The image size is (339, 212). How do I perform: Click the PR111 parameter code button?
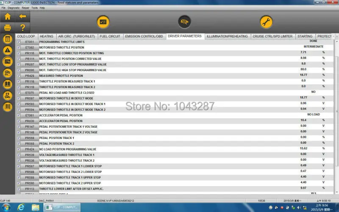click(x=30, y=59)
